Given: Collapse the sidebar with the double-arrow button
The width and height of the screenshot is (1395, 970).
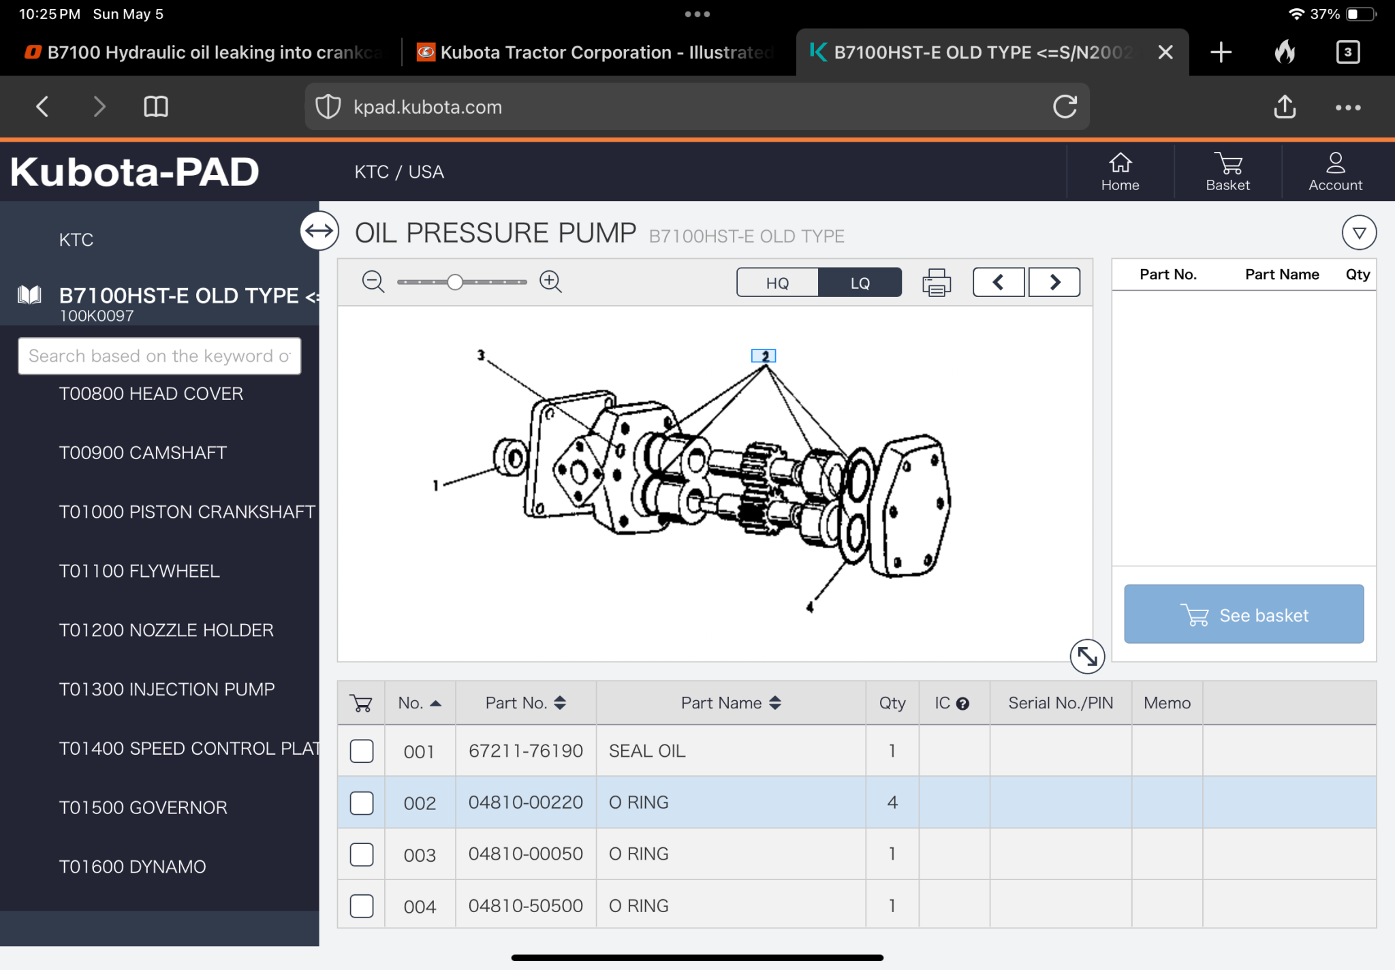Looking at the screenshot, I should (319, 231).
